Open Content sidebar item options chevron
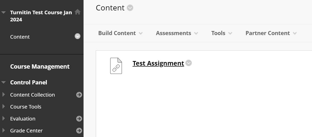Viewport: 312px width, 137px height. [77, 36]
